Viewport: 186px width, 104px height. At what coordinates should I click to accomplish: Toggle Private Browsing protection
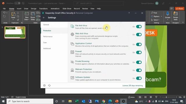139,62
